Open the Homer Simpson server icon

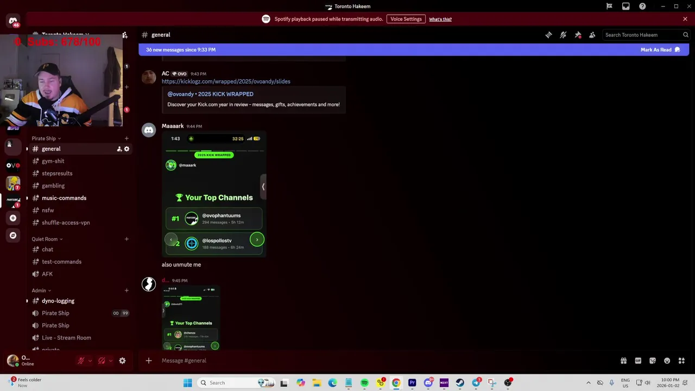click(13, 183)
